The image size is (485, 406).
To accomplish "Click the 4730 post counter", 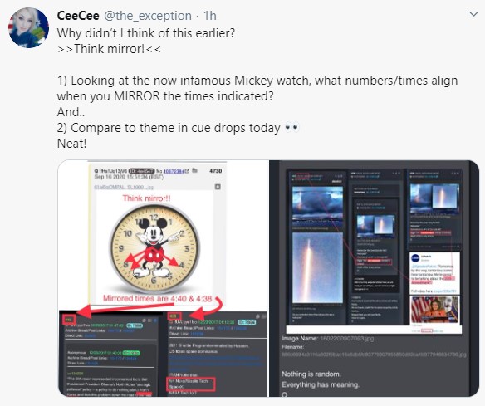I will click(x=216, y=171).
